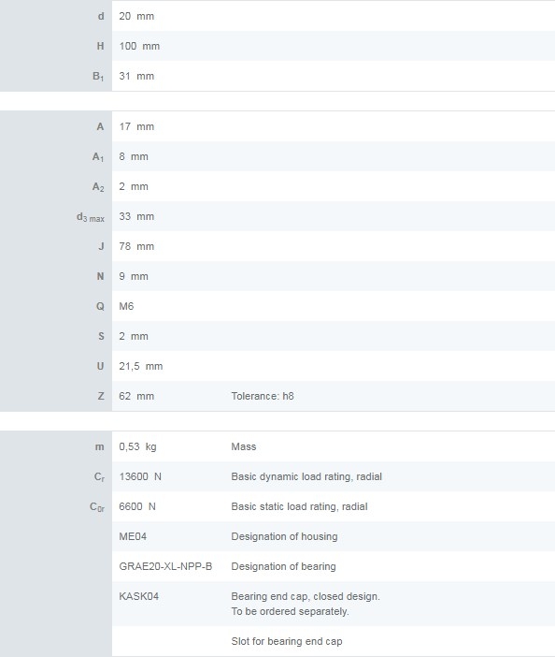Select the 13600 N dynamic load rating
This screenshot has height=657, width=555.
(x=140, y=476)
